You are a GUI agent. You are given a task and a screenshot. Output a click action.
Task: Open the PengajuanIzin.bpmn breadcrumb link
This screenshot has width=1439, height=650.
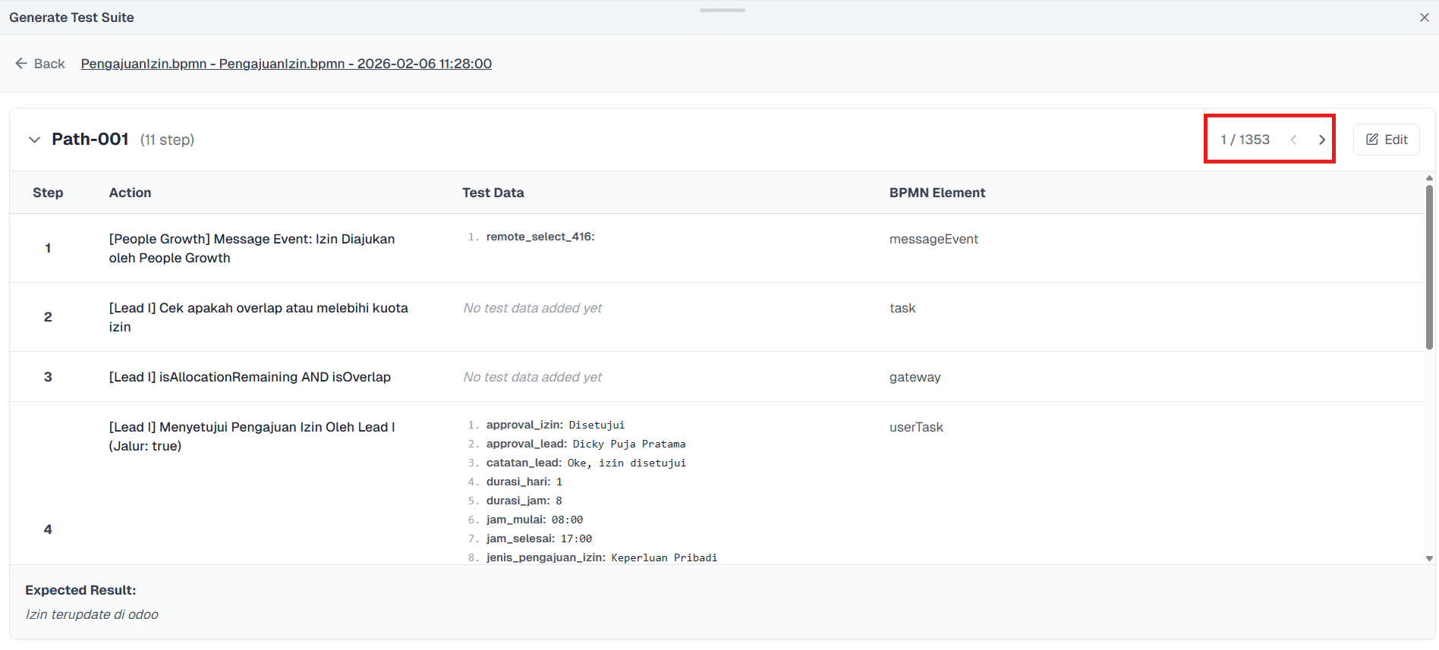point(286,64)
